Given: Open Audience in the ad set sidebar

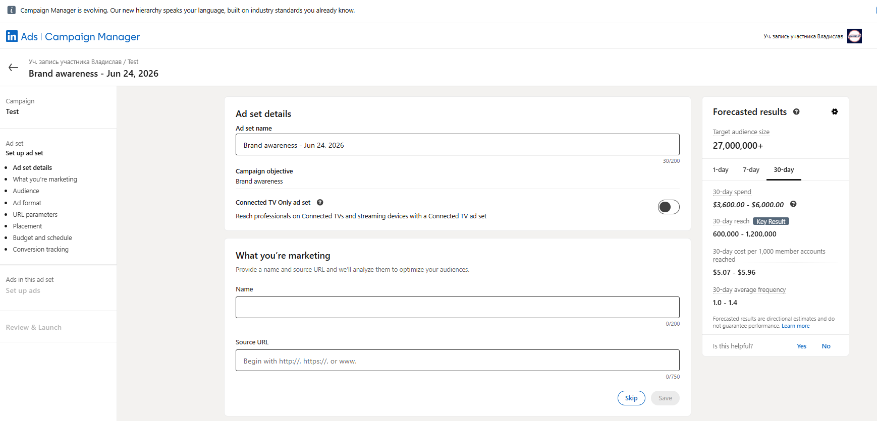Looking at the screenshot, I should (26, 191).
